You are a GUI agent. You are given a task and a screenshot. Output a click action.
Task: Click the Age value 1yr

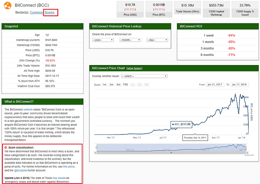pos(47,35)
